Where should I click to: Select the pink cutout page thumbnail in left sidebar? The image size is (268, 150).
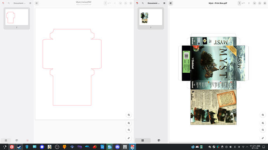[x=17, y=17]
